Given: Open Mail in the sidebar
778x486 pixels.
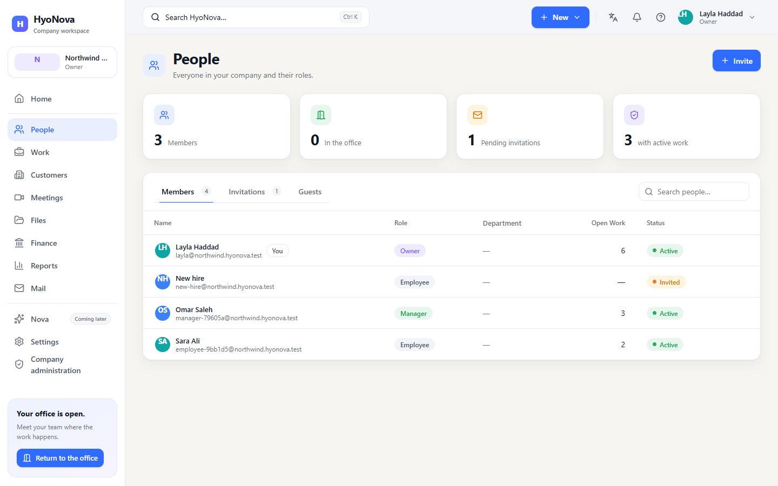Looking at the screenshot, I should click(62, 288).
